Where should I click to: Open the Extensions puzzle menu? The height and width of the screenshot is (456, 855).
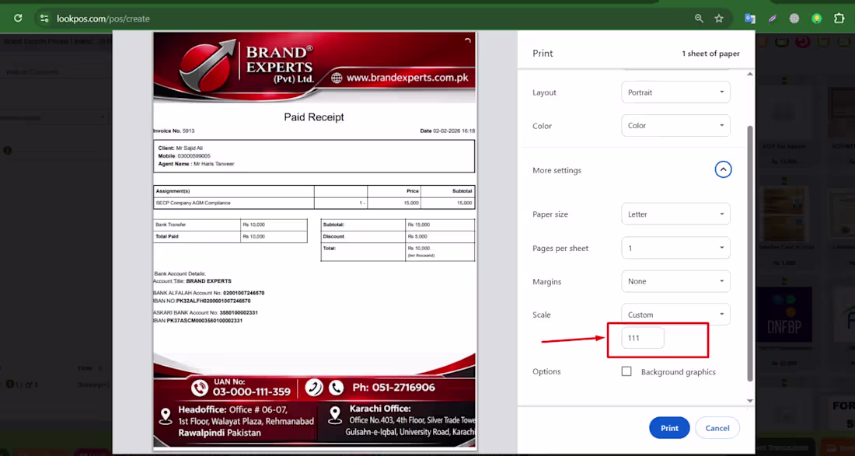(839, 19)
